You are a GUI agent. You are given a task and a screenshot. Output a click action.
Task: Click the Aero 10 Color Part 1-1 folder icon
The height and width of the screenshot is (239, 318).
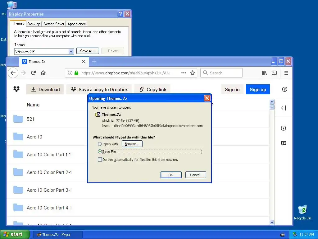click(x=18, y=154)
